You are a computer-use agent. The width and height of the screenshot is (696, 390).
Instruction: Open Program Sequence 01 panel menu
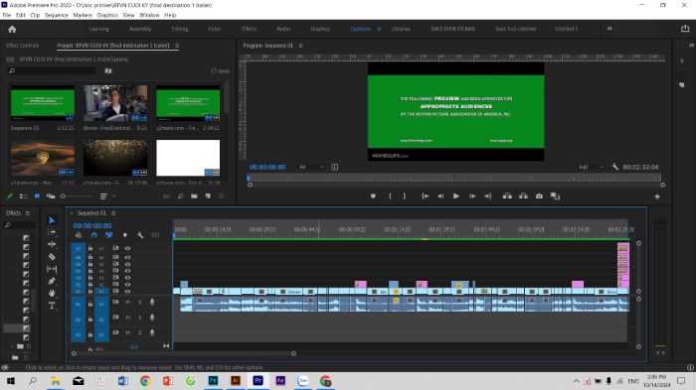[300, 46]
